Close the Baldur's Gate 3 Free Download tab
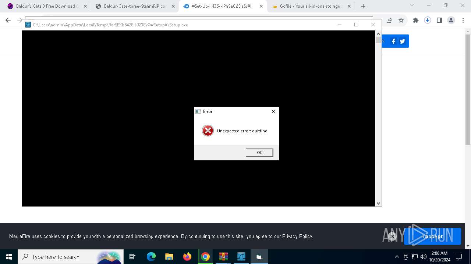 (85, 6)
